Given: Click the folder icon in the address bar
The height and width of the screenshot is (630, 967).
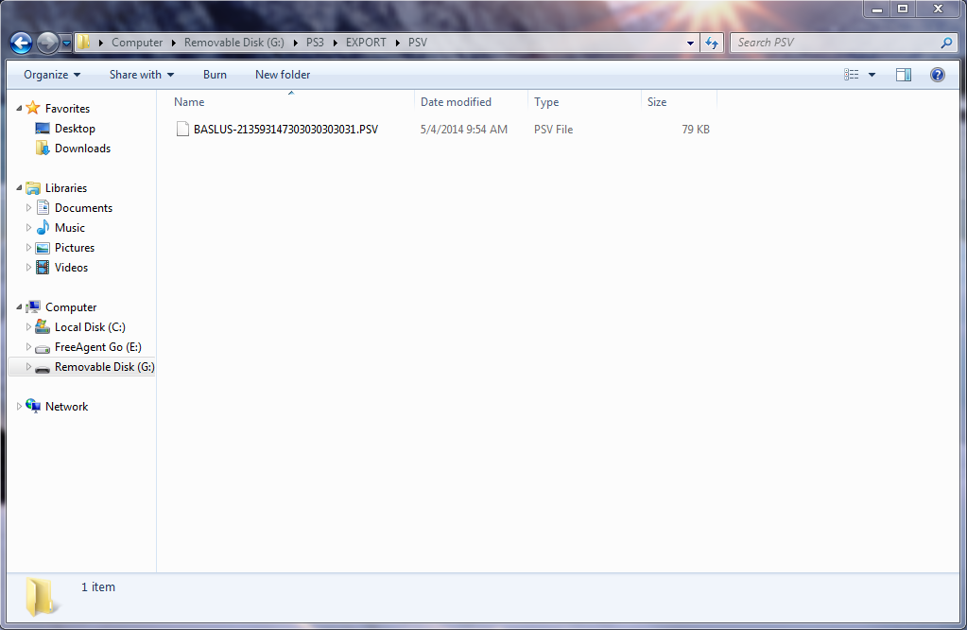Looking at the screenshot, I should pos(83,42).
